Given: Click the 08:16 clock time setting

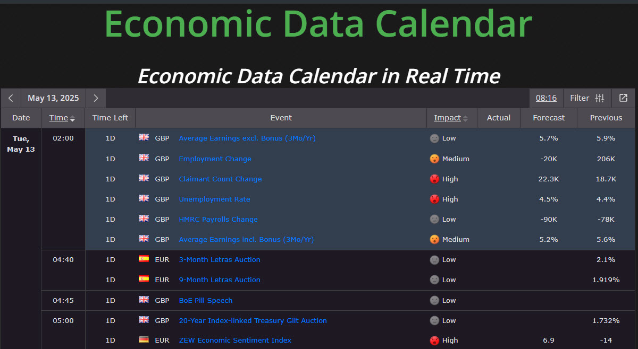Looking at the screenshot, I should click(546, 98).
